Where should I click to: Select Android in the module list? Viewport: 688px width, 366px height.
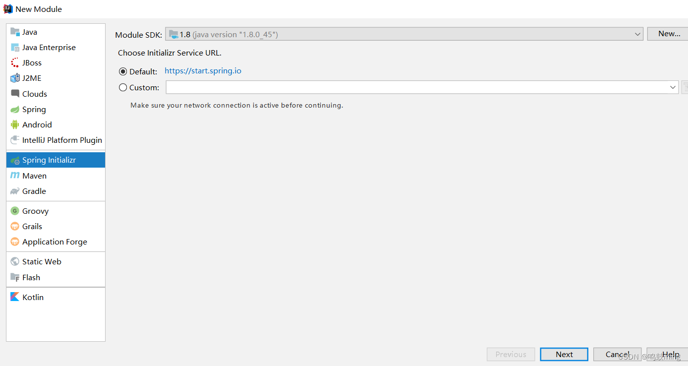coord(56,125)
